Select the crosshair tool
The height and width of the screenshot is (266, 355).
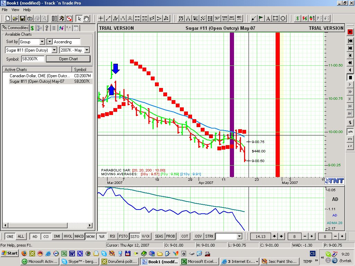[x=101, y=18]
